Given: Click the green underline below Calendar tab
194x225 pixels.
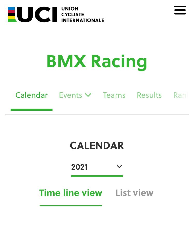Looking at the screenshot, I should pos(32,110).
